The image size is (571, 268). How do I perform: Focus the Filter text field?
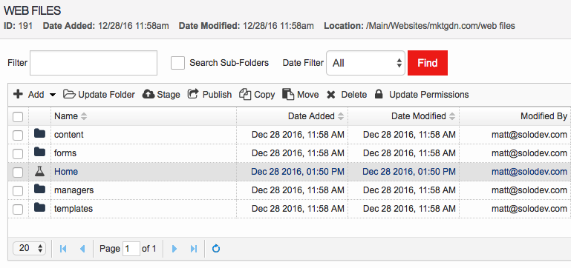click(94, 63)
